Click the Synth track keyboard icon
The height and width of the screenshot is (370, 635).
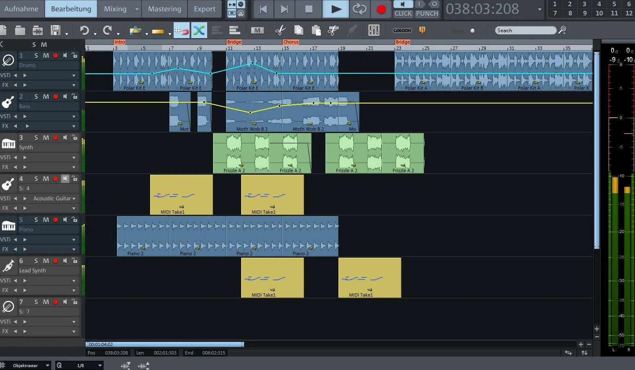tap(8, 143)
